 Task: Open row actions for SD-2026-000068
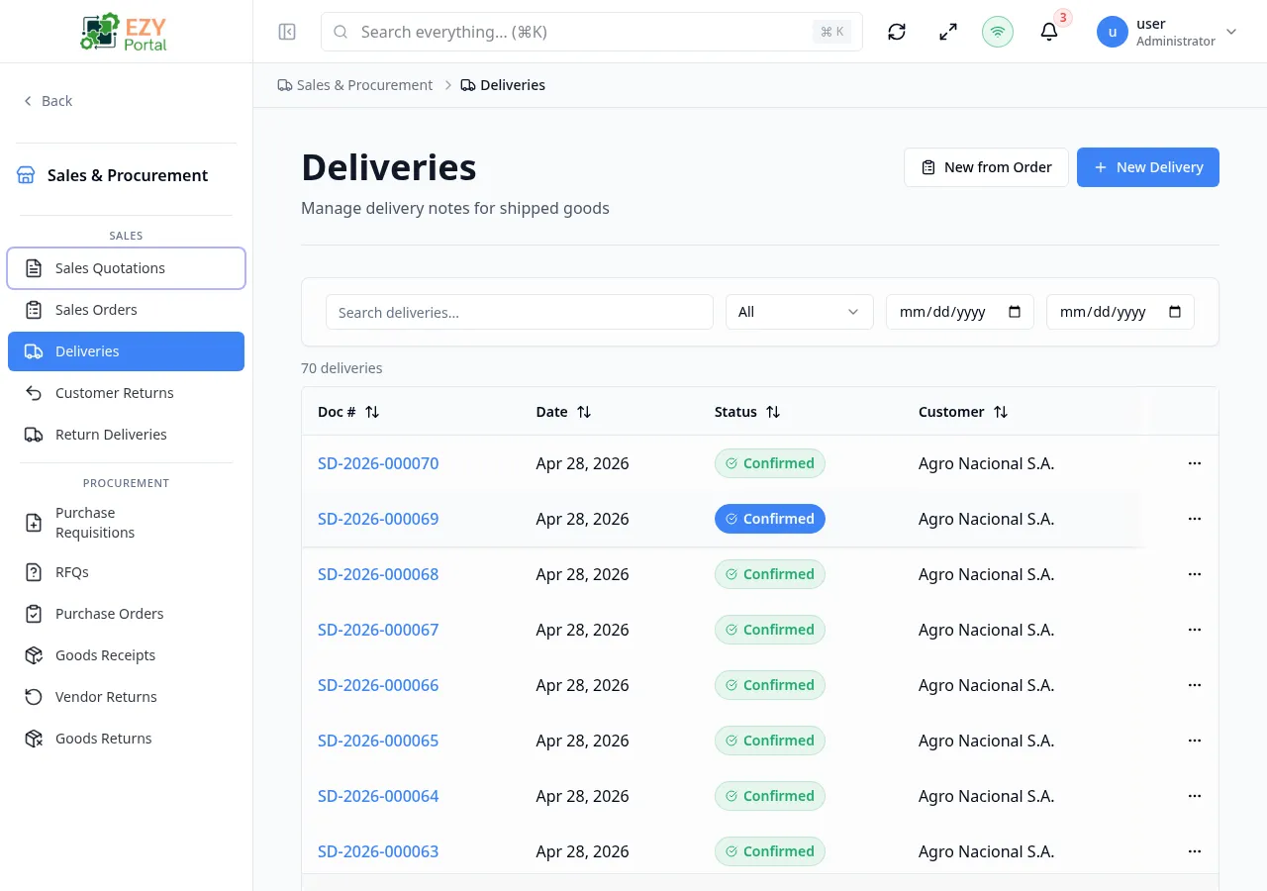(1195, 574)
